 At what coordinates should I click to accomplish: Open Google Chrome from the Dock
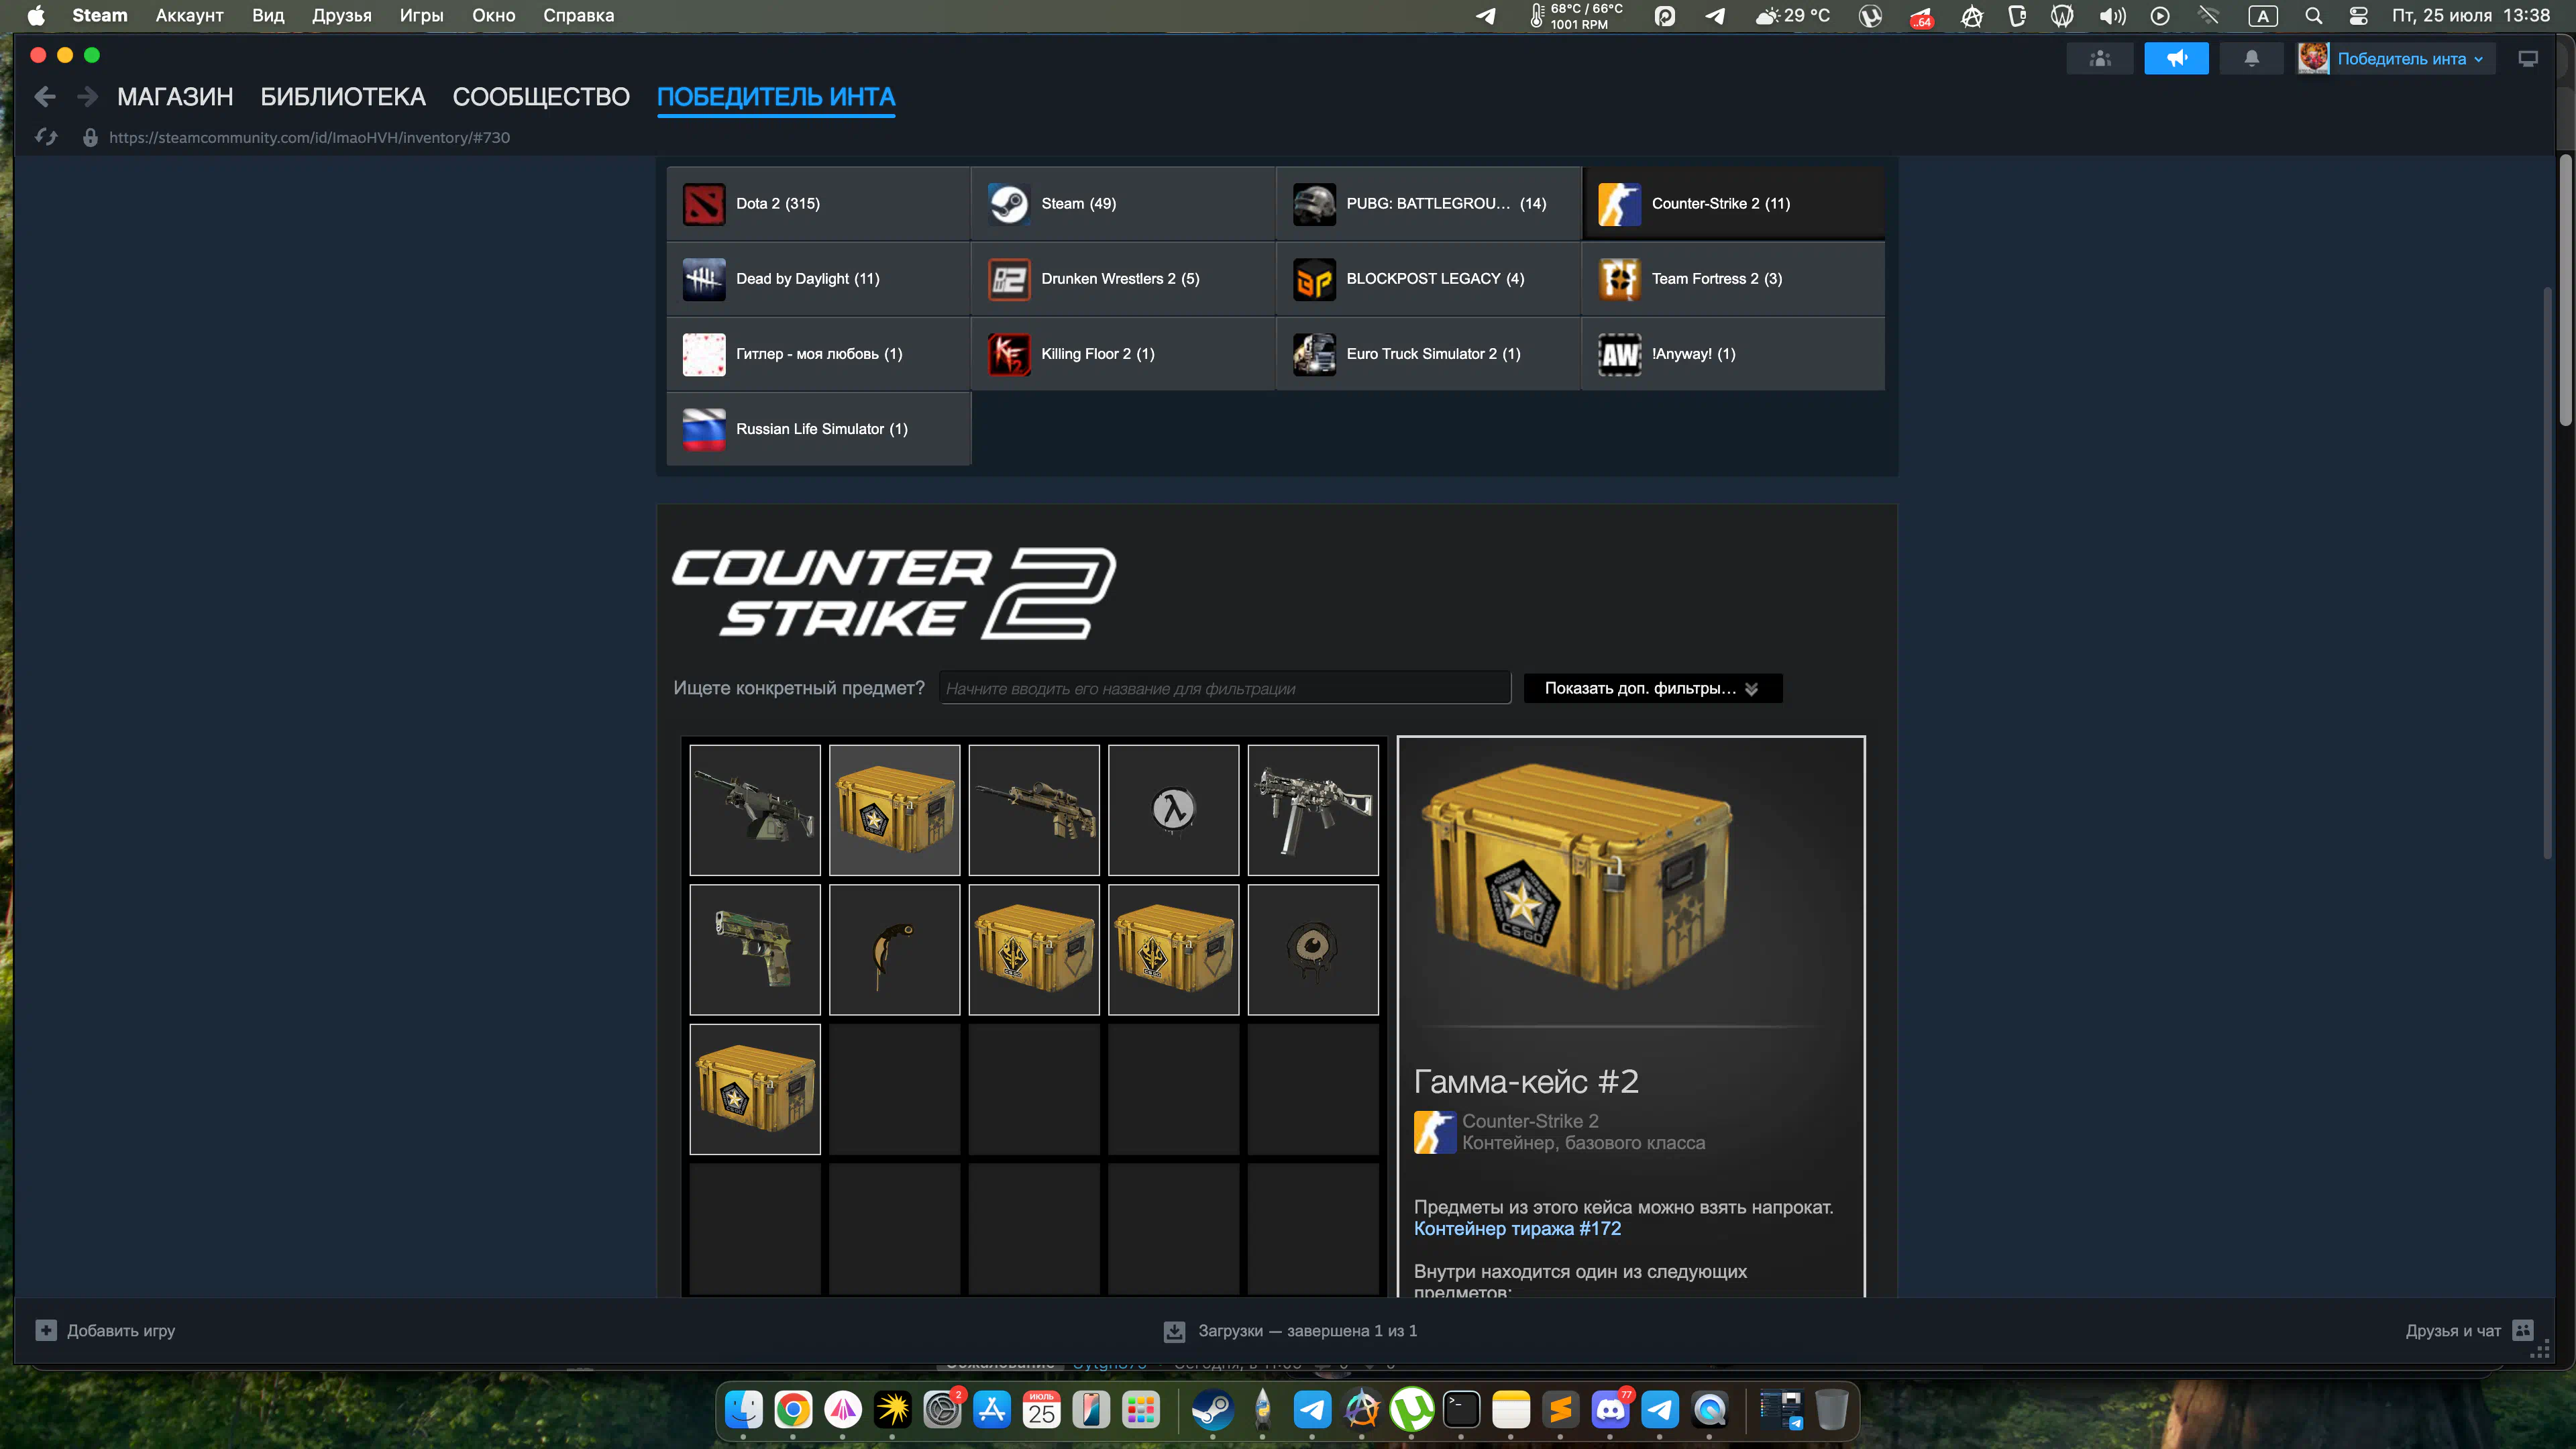point(793,1410)
